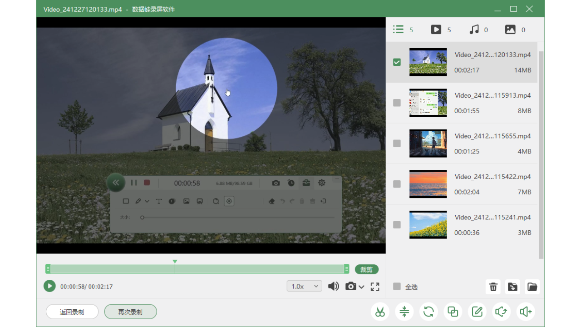The height and width of the screenshot is (327, 581).
Task: Open the compress video tool
Action: pos(404,312)
